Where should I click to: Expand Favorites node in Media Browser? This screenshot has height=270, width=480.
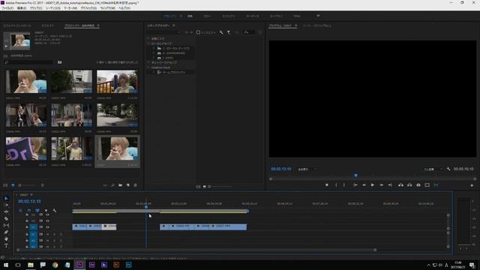pyautogui.click(x=148, y=38)
